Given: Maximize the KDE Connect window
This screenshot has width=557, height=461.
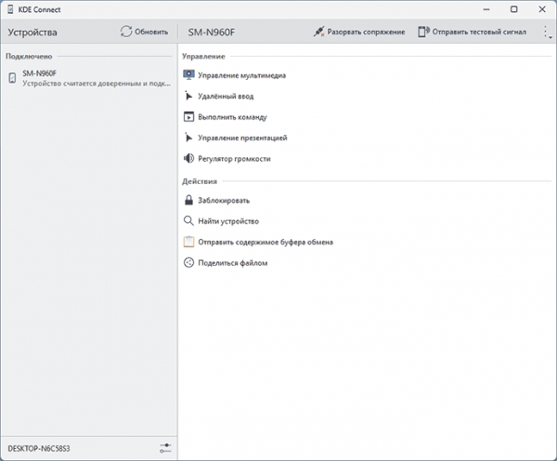Looking at the screenshot, I should [x=514, y=9].
